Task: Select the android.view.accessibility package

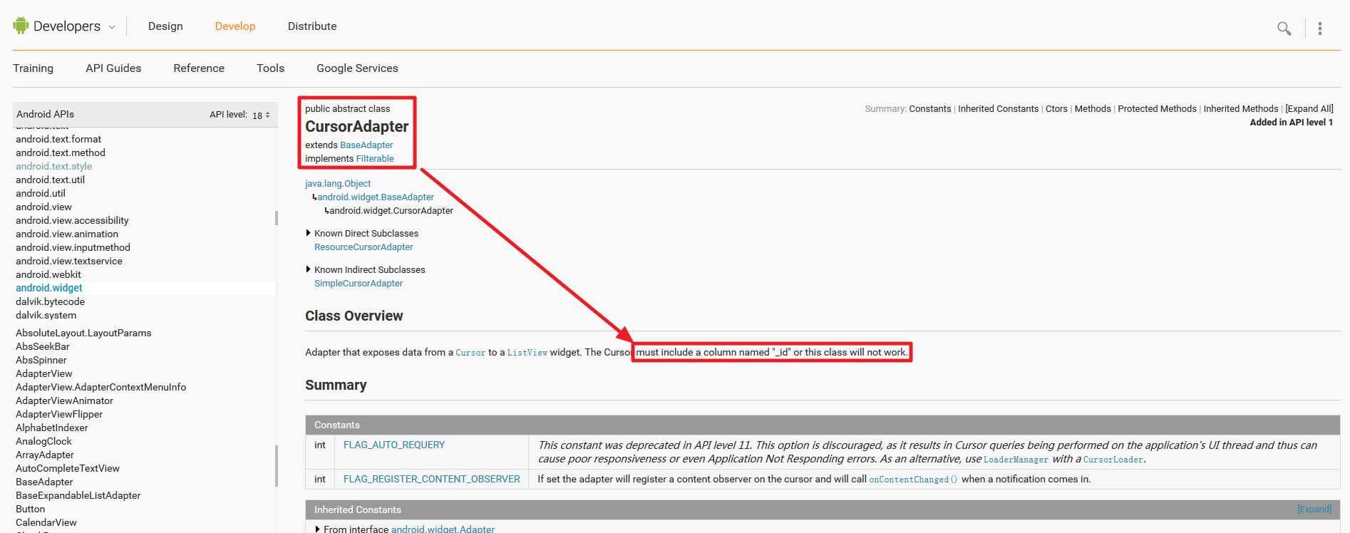Action: point(72,220)
